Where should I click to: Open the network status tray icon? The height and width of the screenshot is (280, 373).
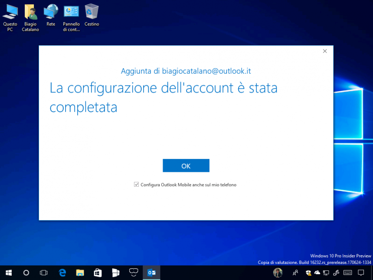[x=326, y=273]
